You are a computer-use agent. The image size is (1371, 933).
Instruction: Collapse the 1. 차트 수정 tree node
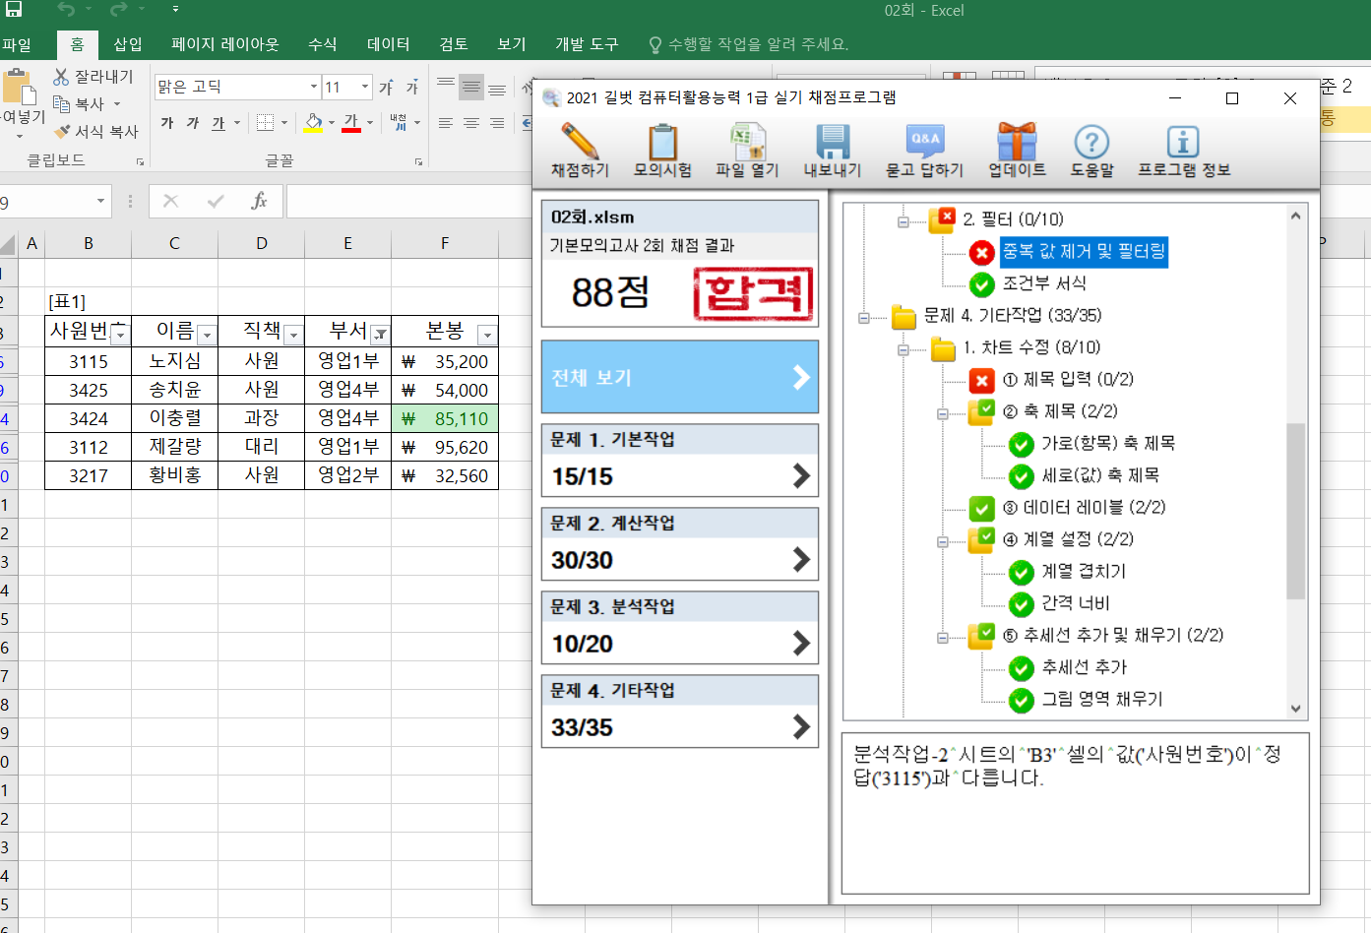click(x=903, y=349)
